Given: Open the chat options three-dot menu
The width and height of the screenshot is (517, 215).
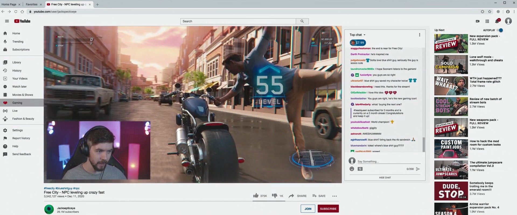Looking at the screenshot, I should point(420,35).
